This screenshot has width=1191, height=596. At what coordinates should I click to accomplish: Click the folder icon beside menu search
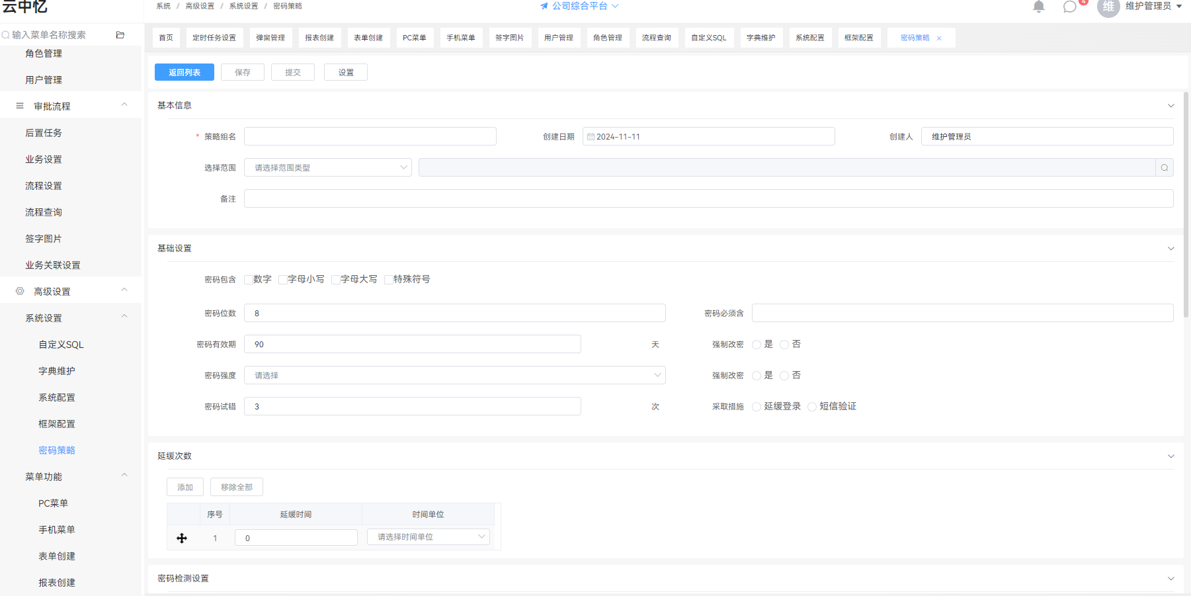(x=120, y=35)
